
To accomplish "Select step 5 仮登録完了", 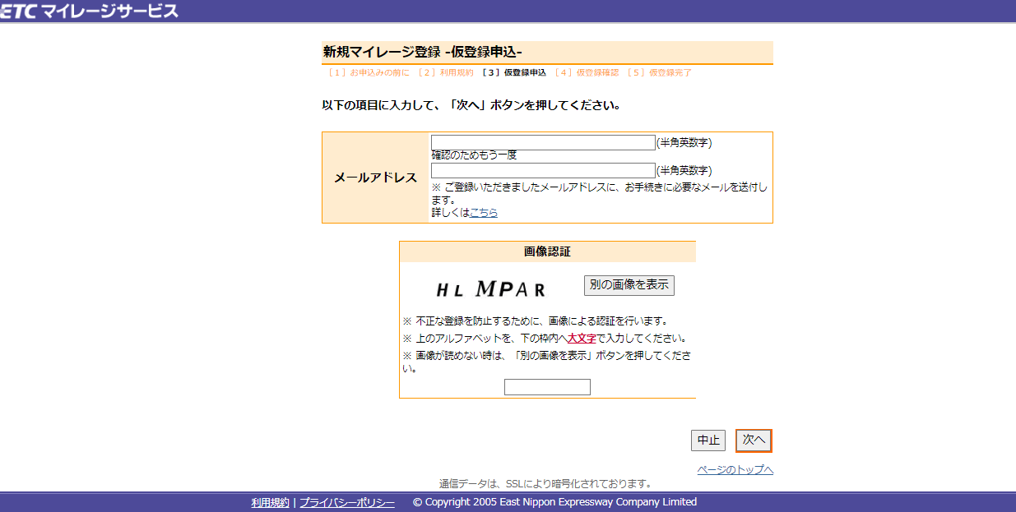I will pos(659,73).
